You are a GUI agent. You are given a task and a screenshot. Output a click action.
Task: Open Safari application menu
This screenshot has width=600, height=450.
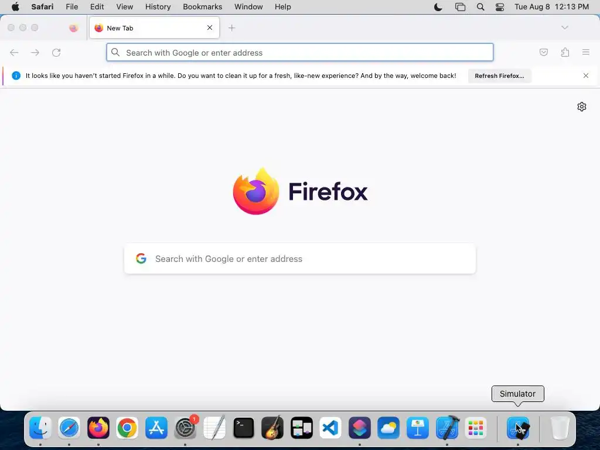42,7
